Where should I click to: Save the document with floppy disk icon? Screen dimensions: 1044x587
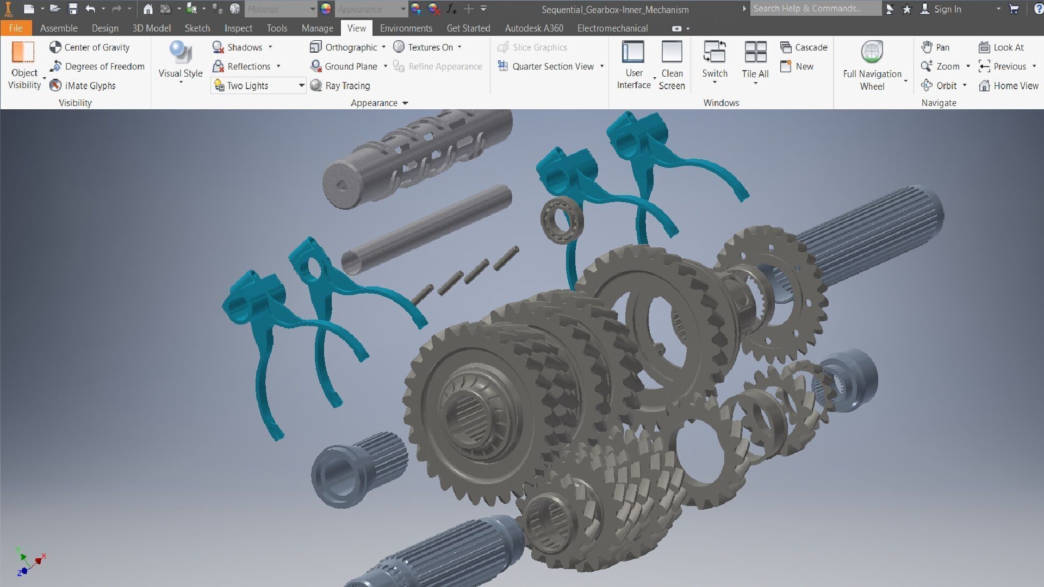click(73, 9)
